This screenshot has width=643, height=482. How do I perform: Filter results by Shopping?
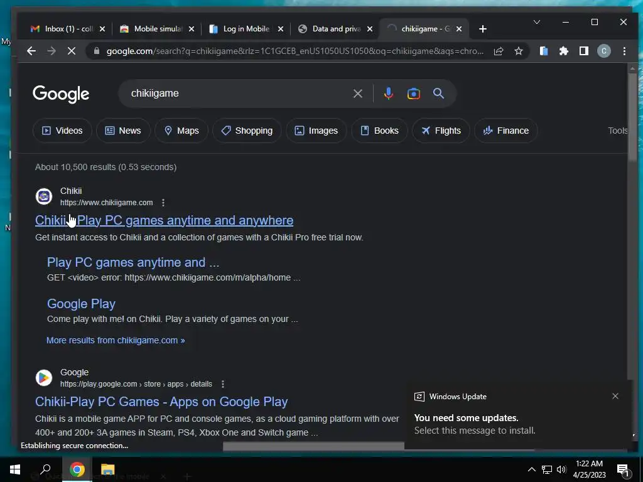[x=247, y=131]
